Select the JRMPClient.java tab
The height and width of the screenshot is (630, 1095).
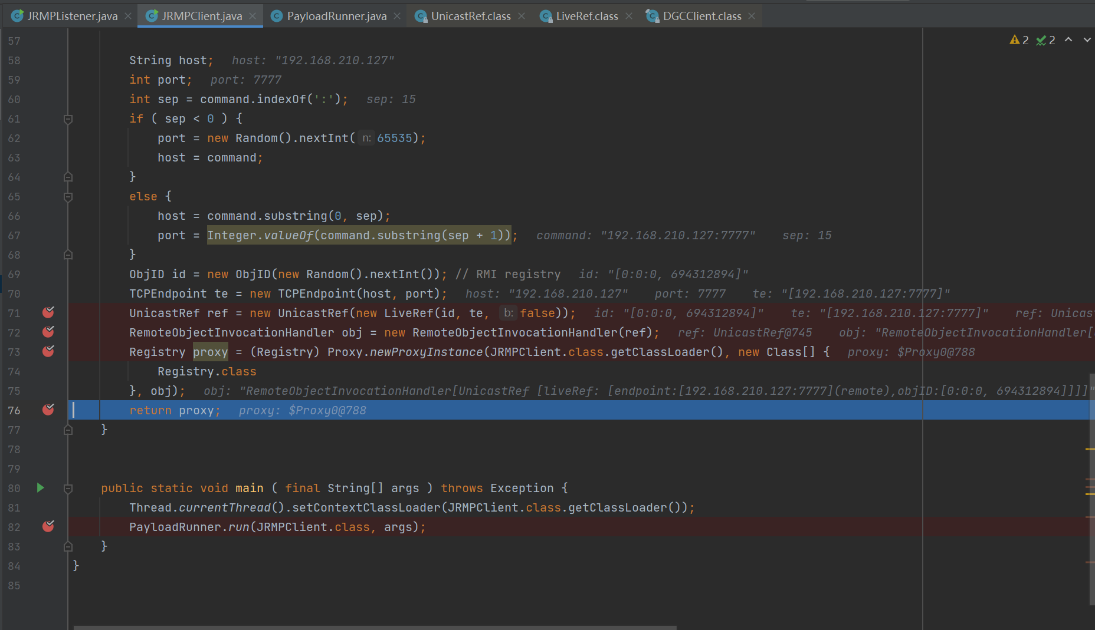(201, 16)
